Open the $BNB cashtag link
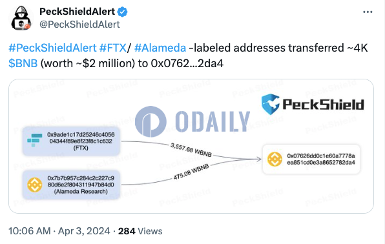This screenshot has height=244, width=385. point(23,63)
